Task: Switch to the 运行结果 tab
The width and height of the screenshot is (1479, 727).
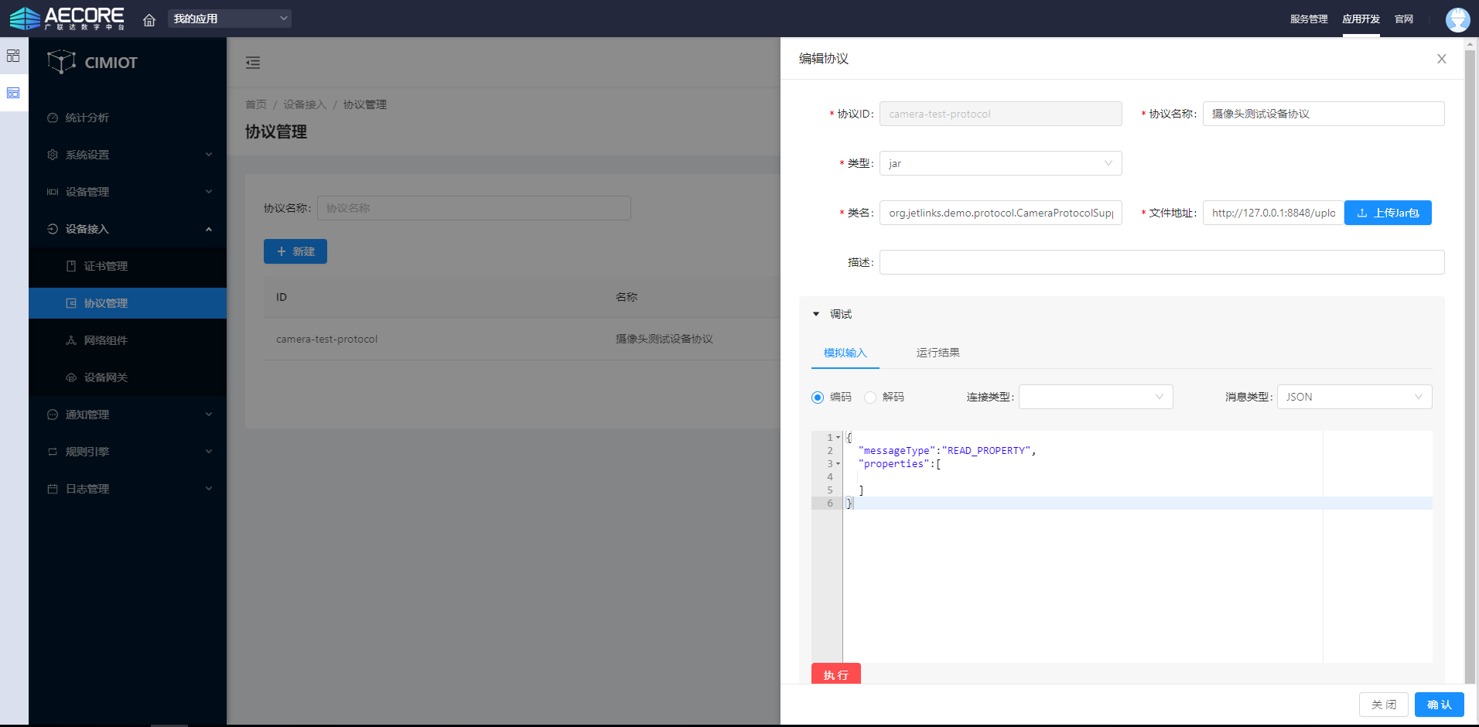Action: (938, 353)
